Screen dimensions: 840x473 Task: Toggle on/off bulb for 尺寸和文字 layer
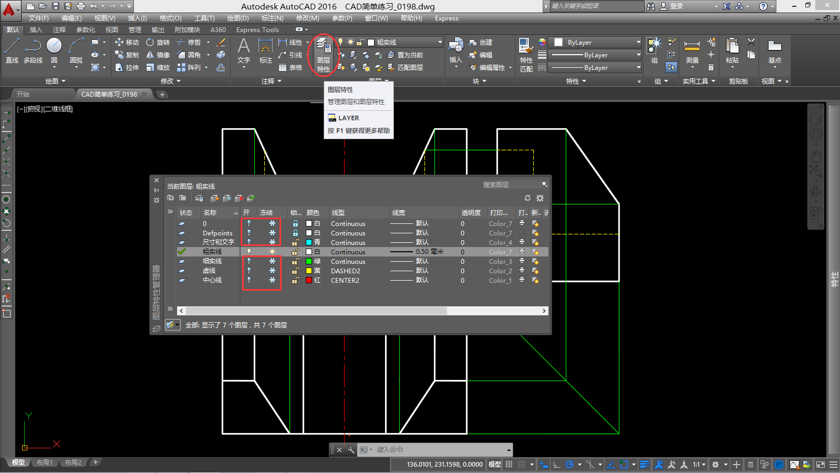[x=249, y=242]
